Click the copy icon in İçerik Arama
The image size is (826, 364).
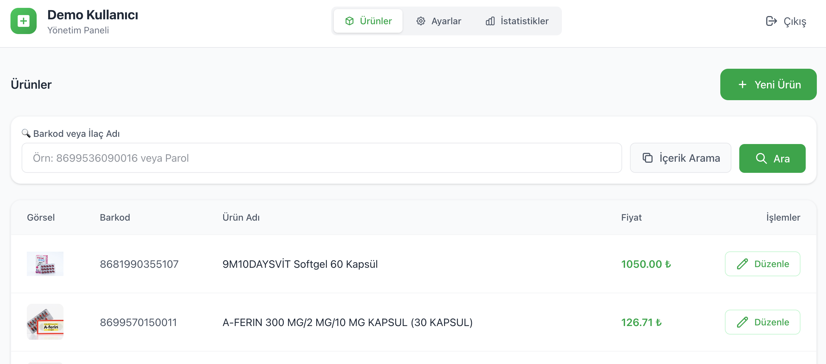pyautogui.click(x=647, y=158)
